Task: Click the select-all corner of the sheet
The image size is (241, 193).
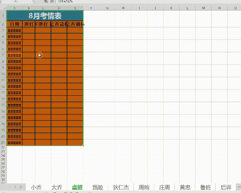Action: pyautogui.click(x=3, y=8)
